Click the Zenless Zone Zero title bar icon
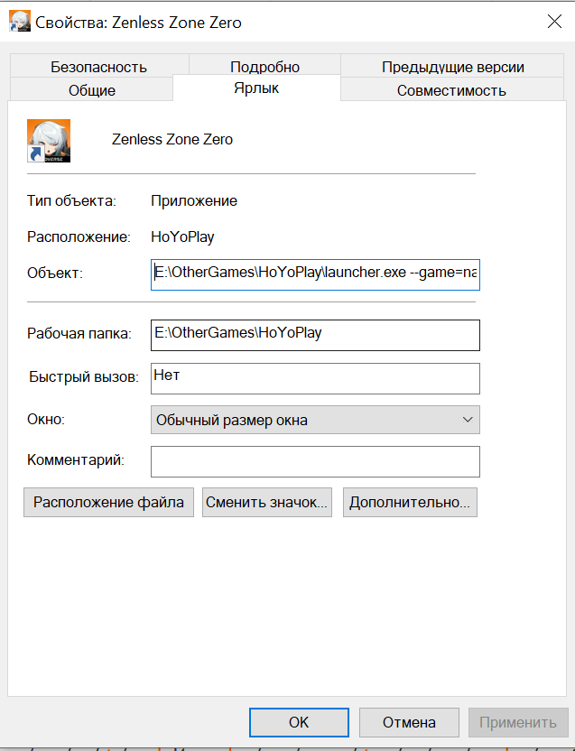Viewport: 575px width, 751px height. tap(20, 22)
